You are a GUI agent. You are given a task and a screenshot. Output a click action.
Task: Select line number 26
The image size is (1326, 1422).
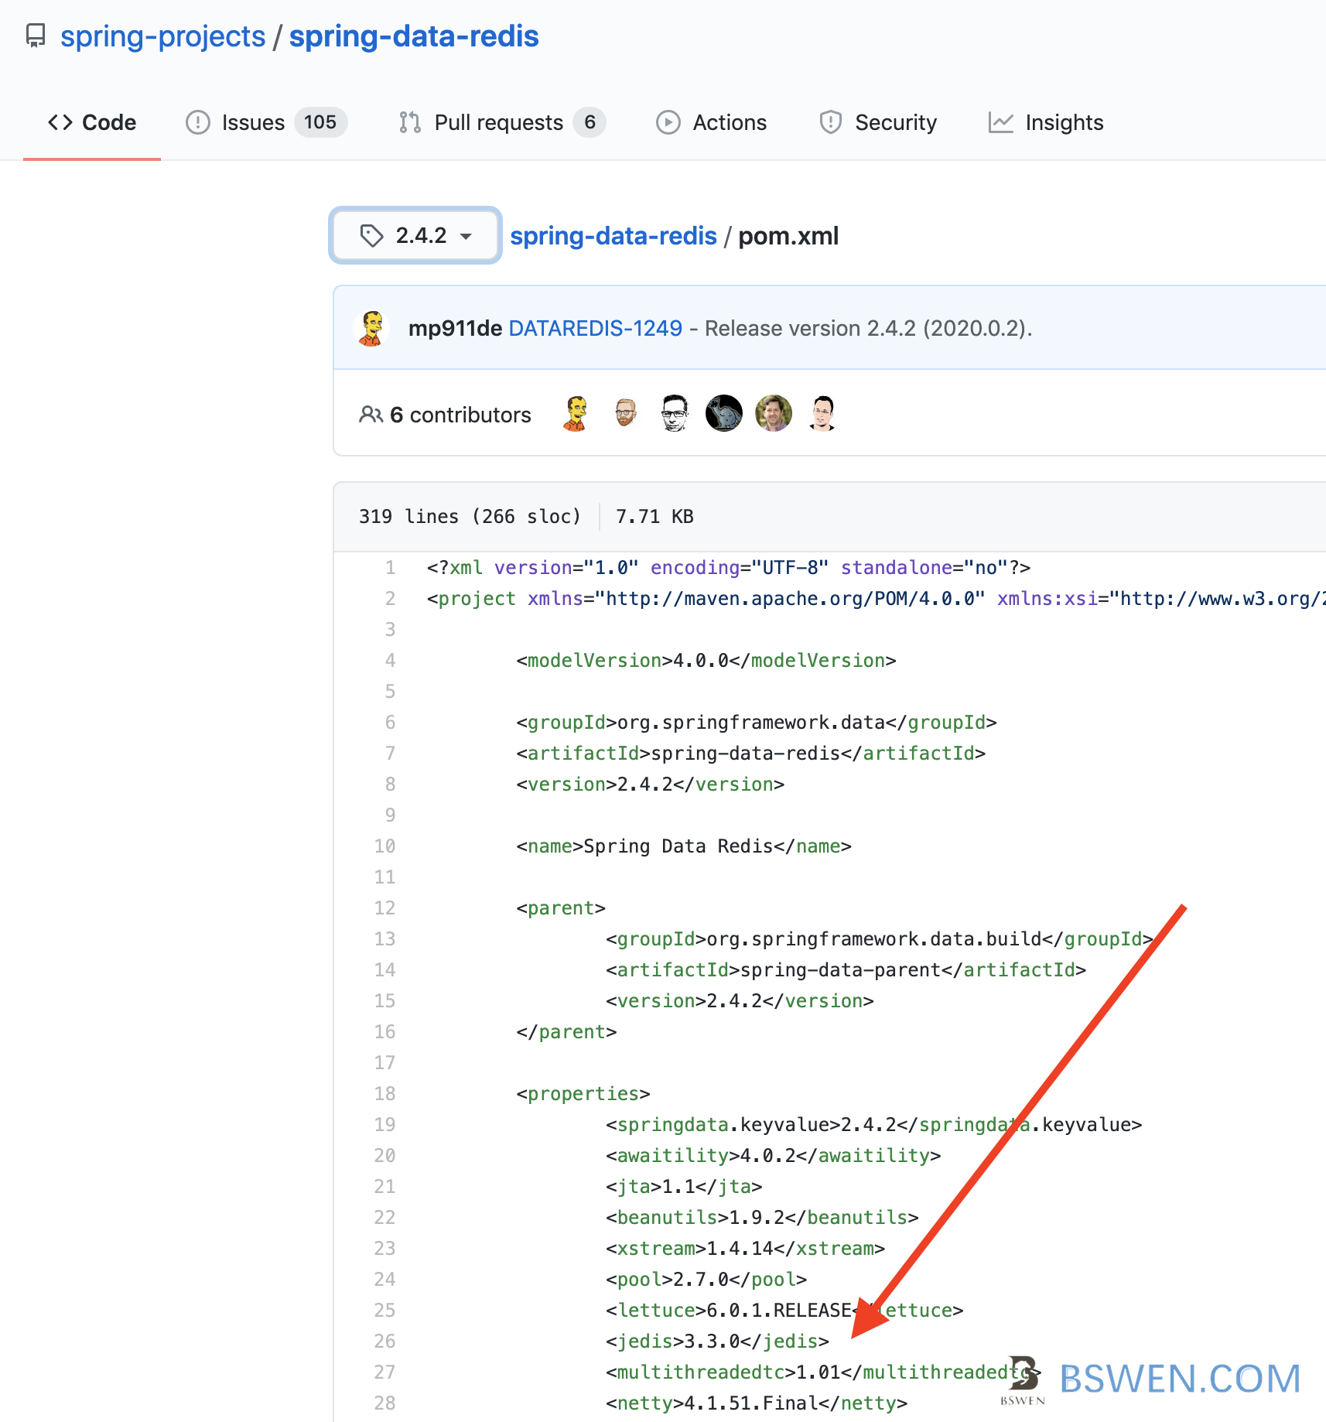coord(384,1342)
